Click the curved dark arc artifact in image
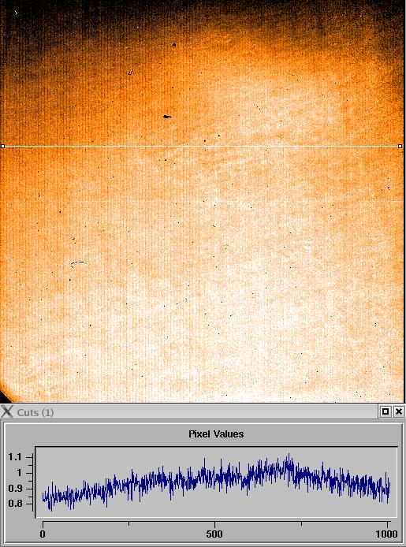This screenshot has width=406, height=547. coord(78,264)
